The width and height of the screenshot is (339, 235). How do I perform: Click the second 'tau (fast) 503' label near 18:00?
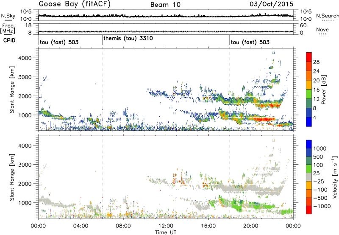250,42
